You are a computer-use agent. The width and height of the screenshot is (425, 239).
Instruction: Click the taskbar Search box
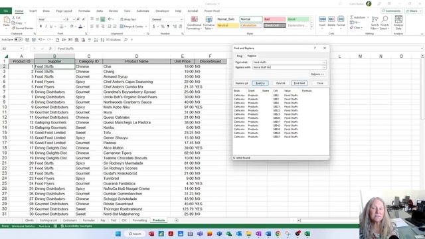(134, 234)
